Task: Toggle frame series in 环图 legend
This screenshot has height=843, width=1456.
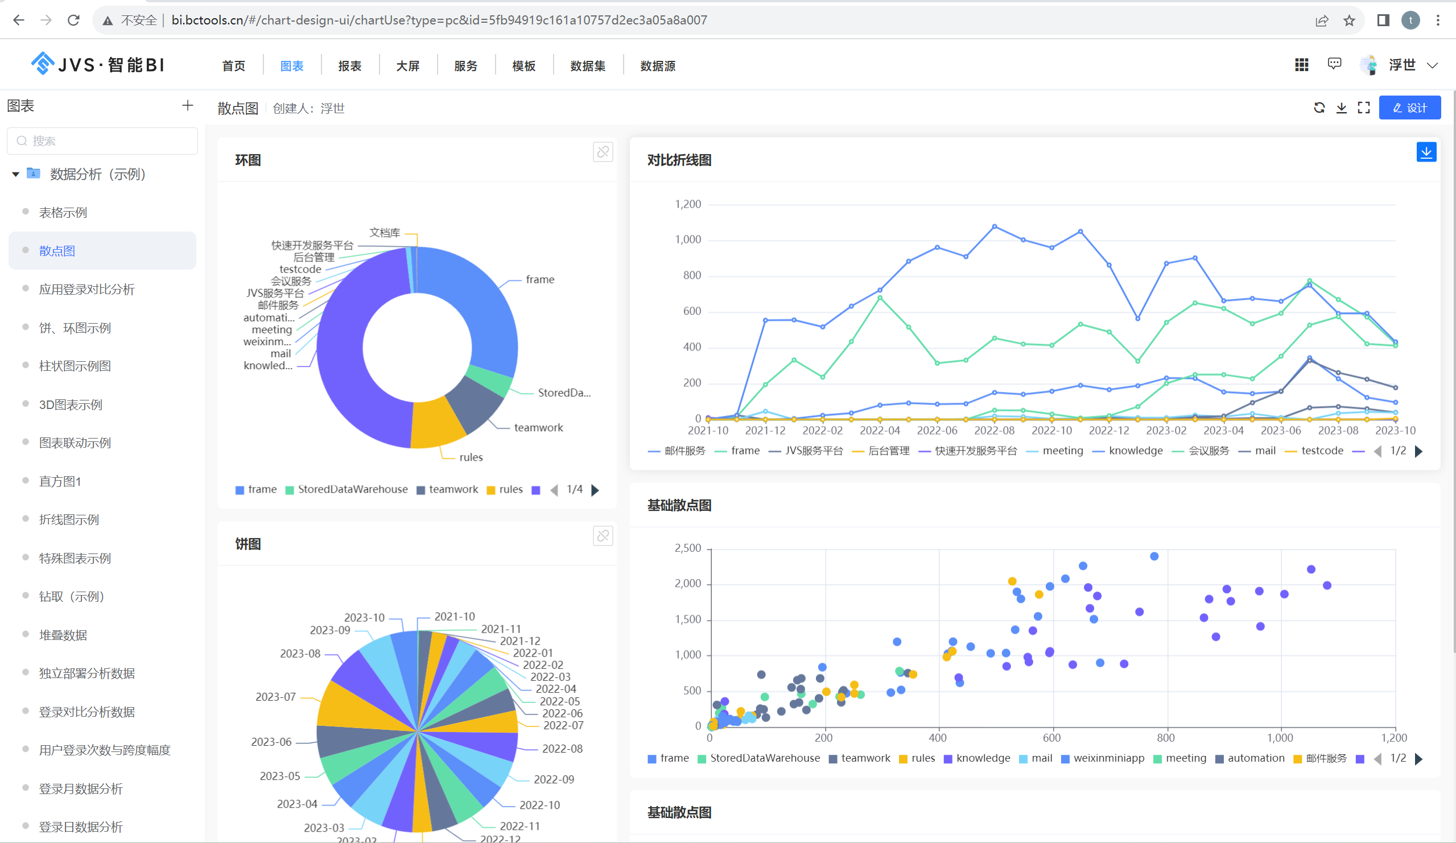Action: [x=256, y=490]
